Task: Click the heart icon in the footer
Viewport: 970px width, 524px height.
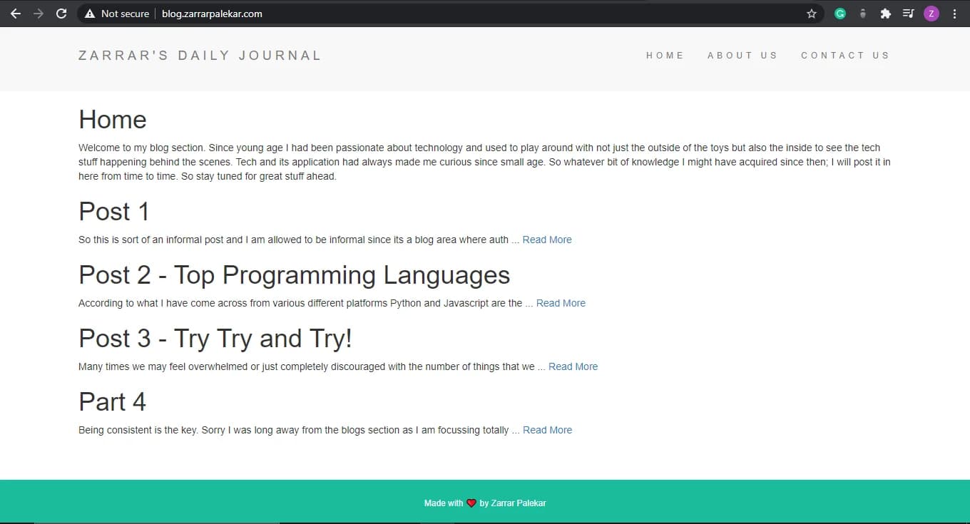Action: tap(471, 502)
